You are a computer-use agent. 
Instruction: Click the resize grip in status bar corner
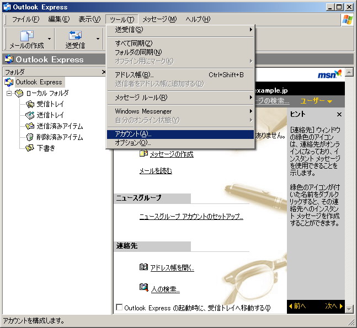pyautogui.click(x=351, y=322)
